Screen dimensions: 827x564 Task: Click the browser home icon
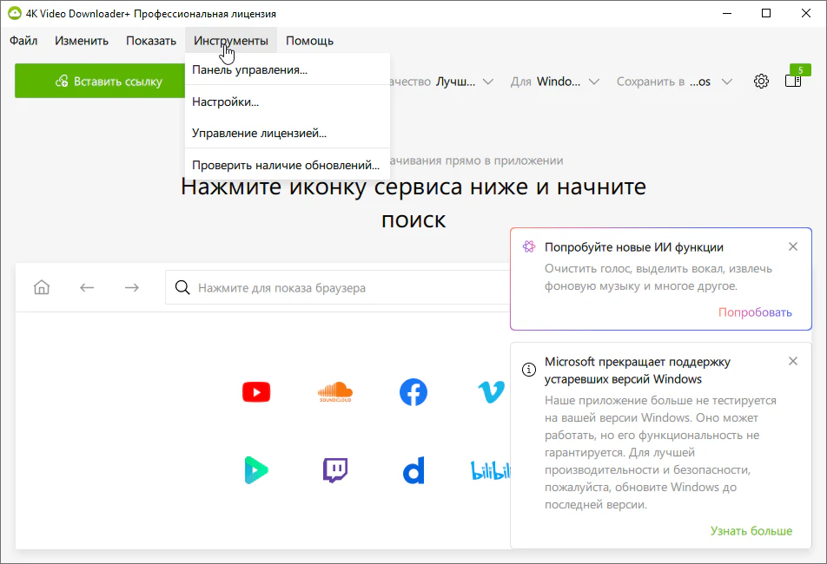tap(42, 287)
